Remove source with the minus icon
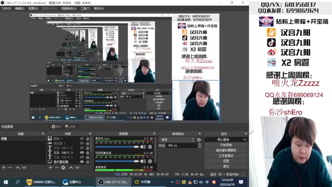Screen dimensions: 332x187 (x=57, y=167)
